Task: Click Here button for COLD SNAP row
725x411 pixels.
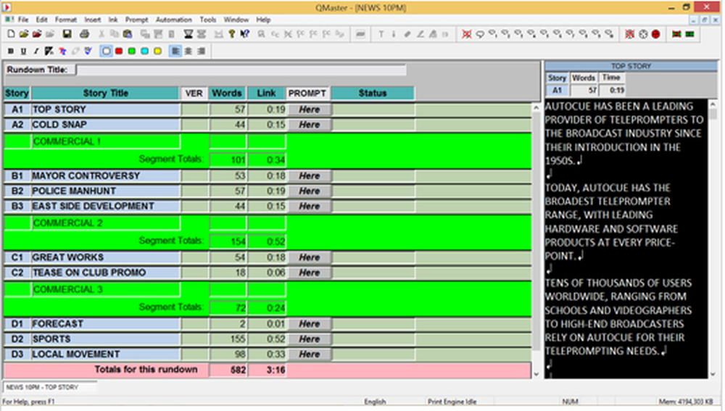Action: [309, 125]
